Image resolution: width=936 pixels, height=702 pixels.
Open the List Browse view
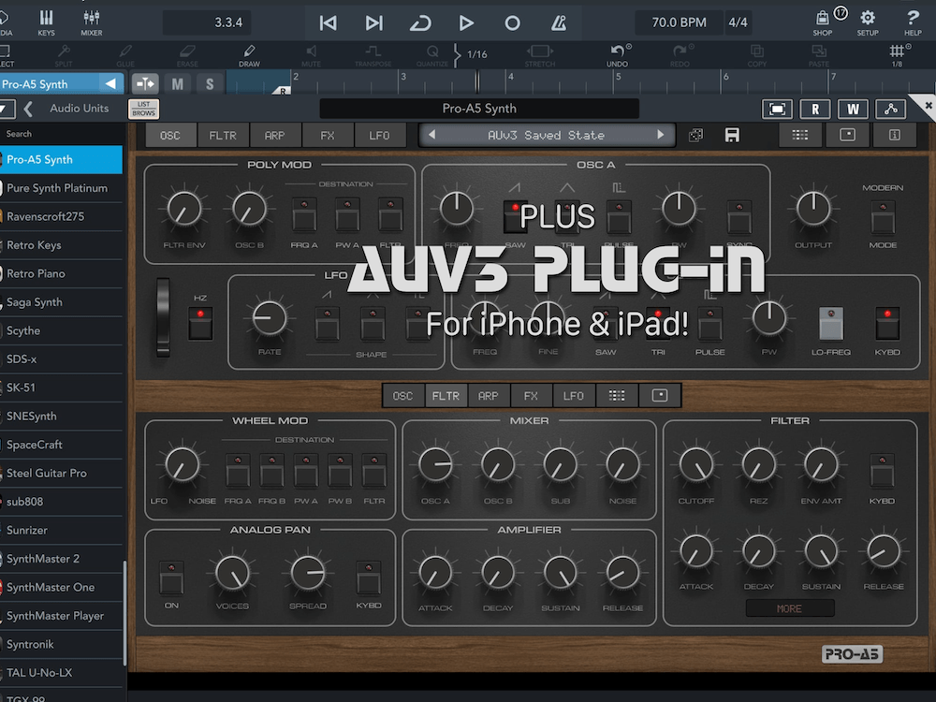[x=144, y=109]
